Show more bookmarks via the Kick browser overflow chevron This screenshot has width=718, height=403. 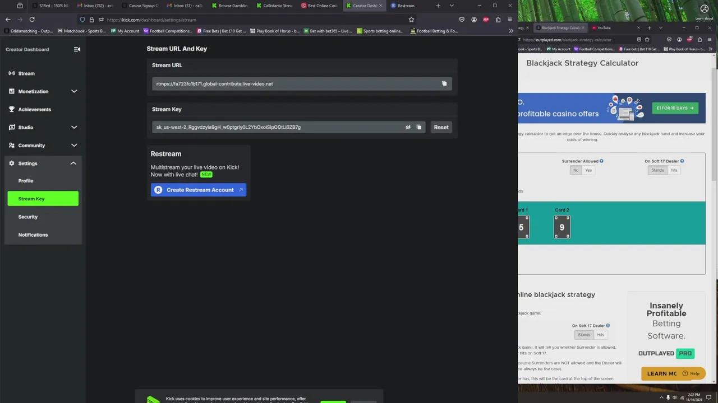point(511,31)
